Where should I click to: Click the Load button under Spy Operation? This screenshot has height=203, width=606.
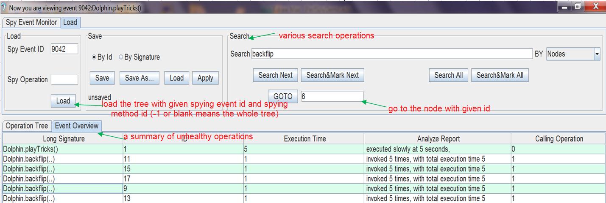[x=63, y=101]
